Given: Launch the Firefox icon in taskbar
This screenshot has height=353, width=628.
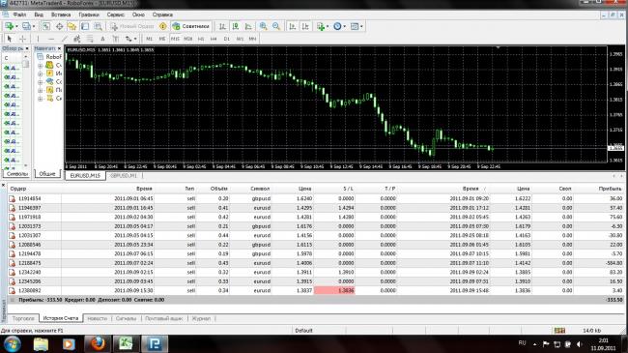Looking at the screenshot, I should point(98,343).
